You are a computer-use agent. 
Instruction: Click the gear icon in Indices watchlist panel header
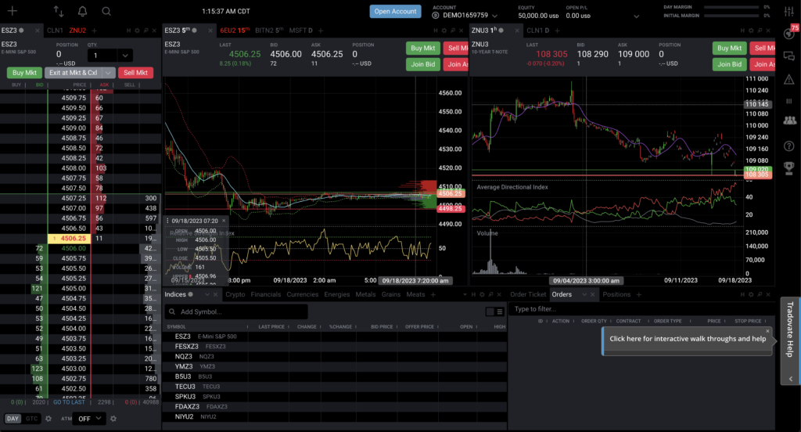482,294
